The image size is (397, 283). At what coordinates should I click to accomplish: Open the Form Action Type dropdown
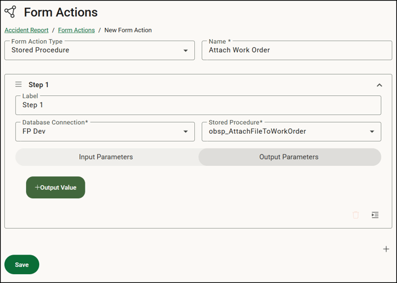point(185,51)
